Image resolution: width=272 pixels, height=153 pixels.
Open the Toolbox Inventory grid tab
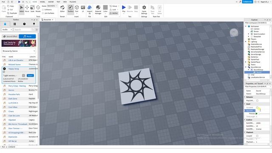15,24
